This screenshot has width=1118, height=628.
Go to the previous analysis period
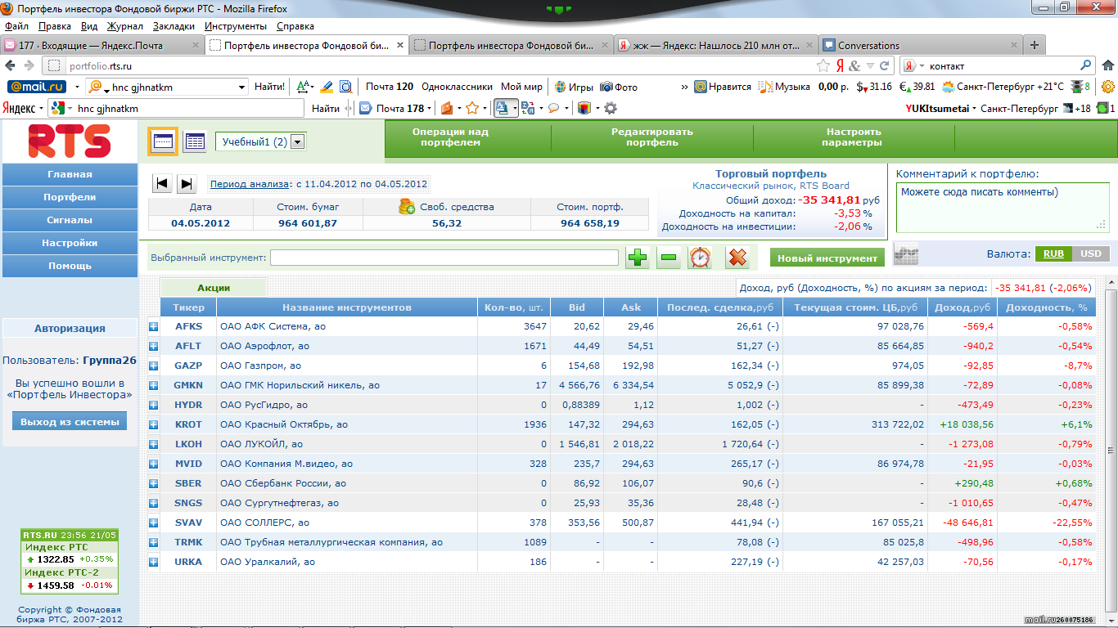162,184
